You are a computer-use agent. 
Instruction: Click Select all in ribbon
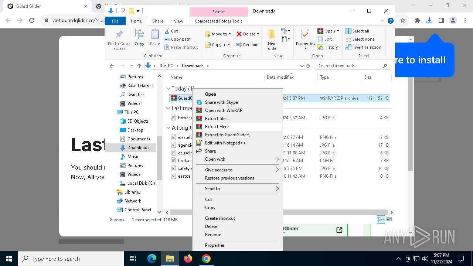coord(357,31)
